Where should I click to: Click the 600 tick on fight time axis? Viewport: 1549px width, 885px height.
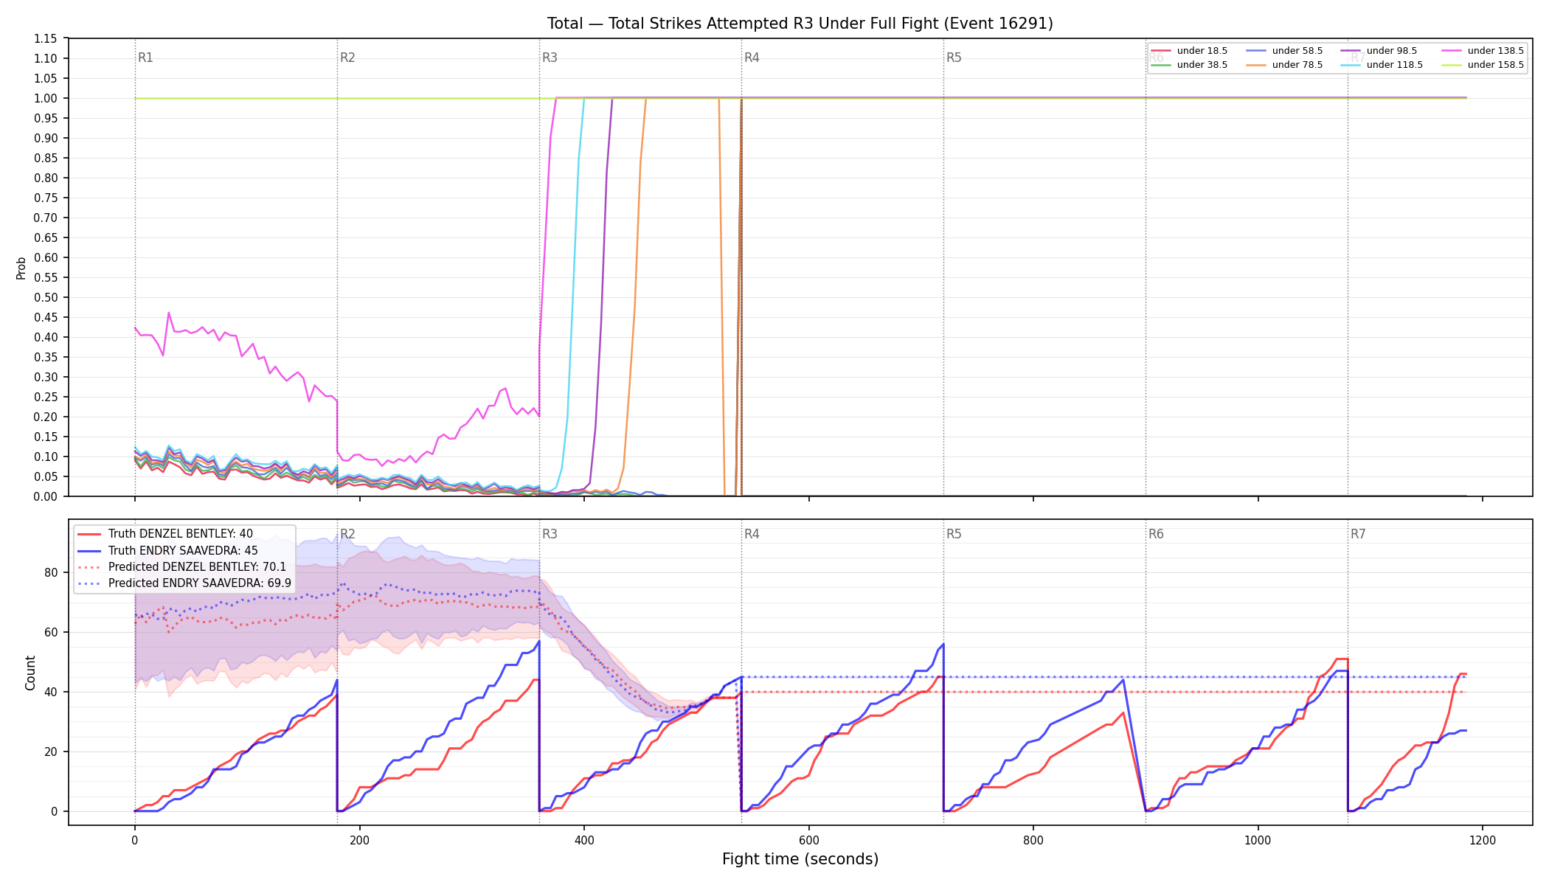[808, 840]
